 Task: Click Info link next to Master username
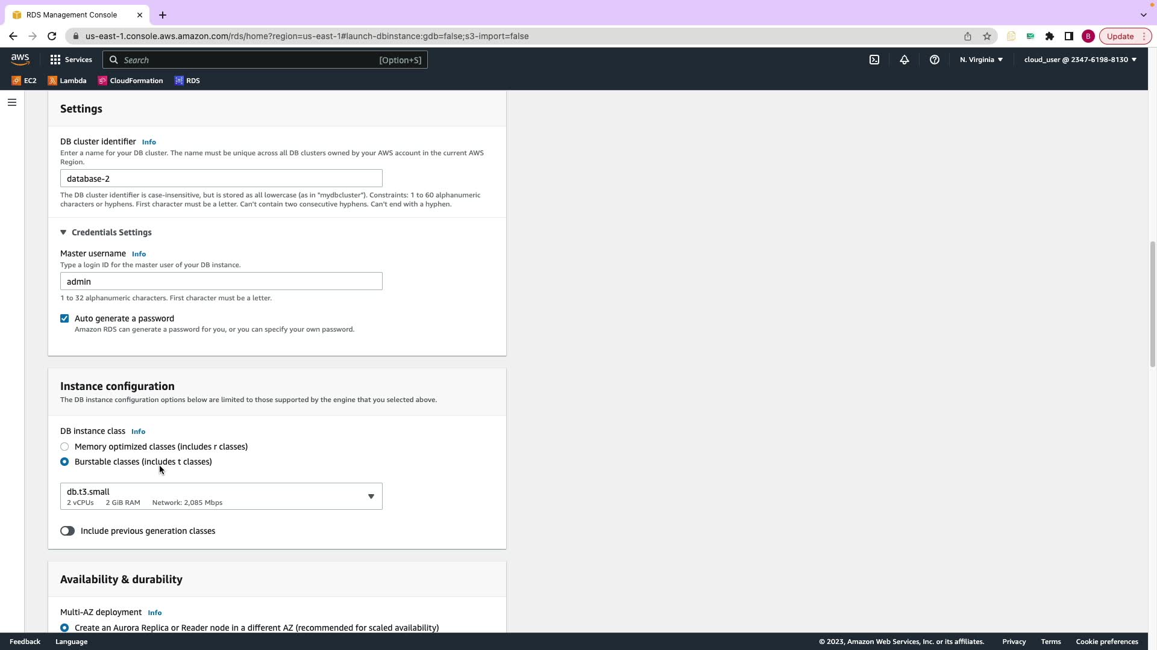(x=139, y=254)
